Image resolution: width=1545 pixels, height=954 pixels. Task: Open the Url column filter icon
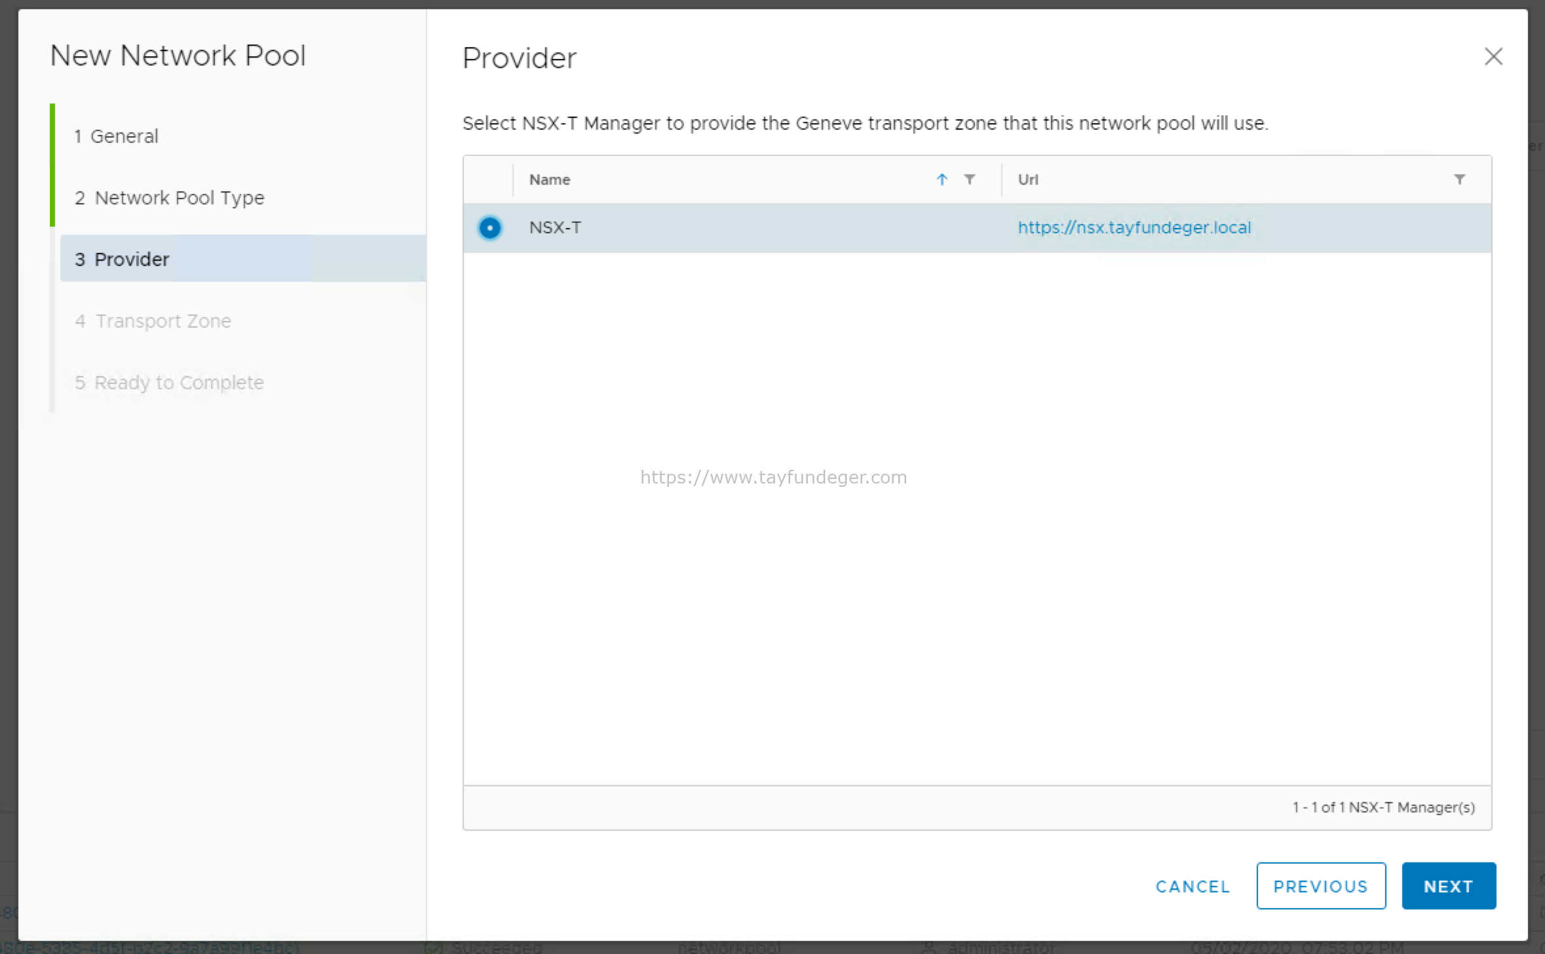[x=1460, y=179]
